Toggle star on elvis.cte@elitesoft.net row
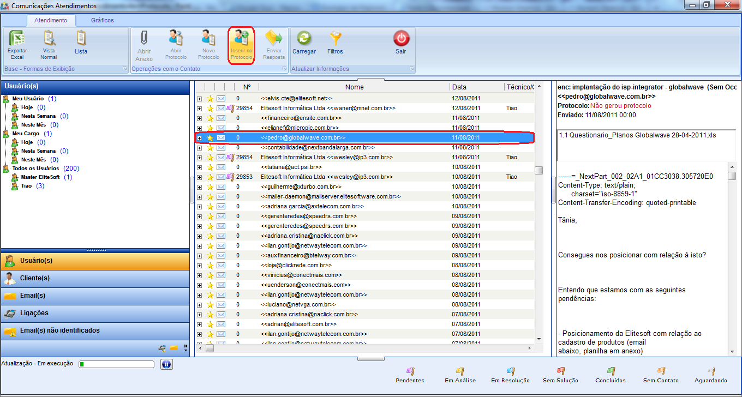This screenshot has height=397, width=742. click(x=210, y=99)
